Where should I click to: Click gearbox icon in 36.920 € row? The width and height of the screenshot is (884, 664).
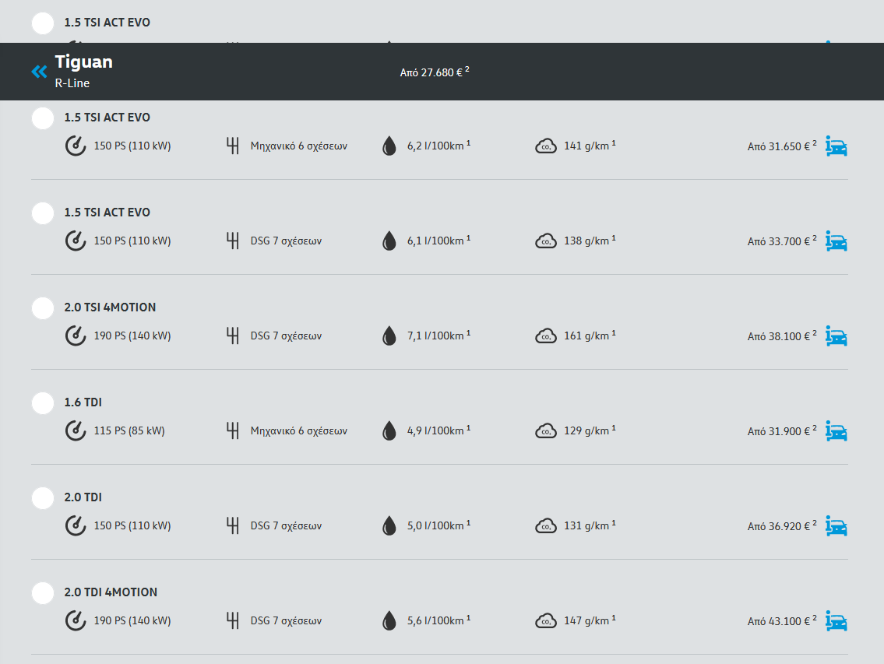[232, 525]
